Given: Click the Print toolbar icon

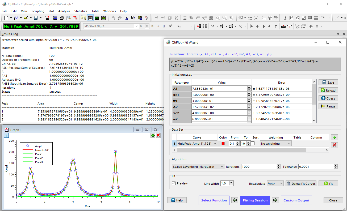Looking at the screenshot, I should [x=62, y=18].
